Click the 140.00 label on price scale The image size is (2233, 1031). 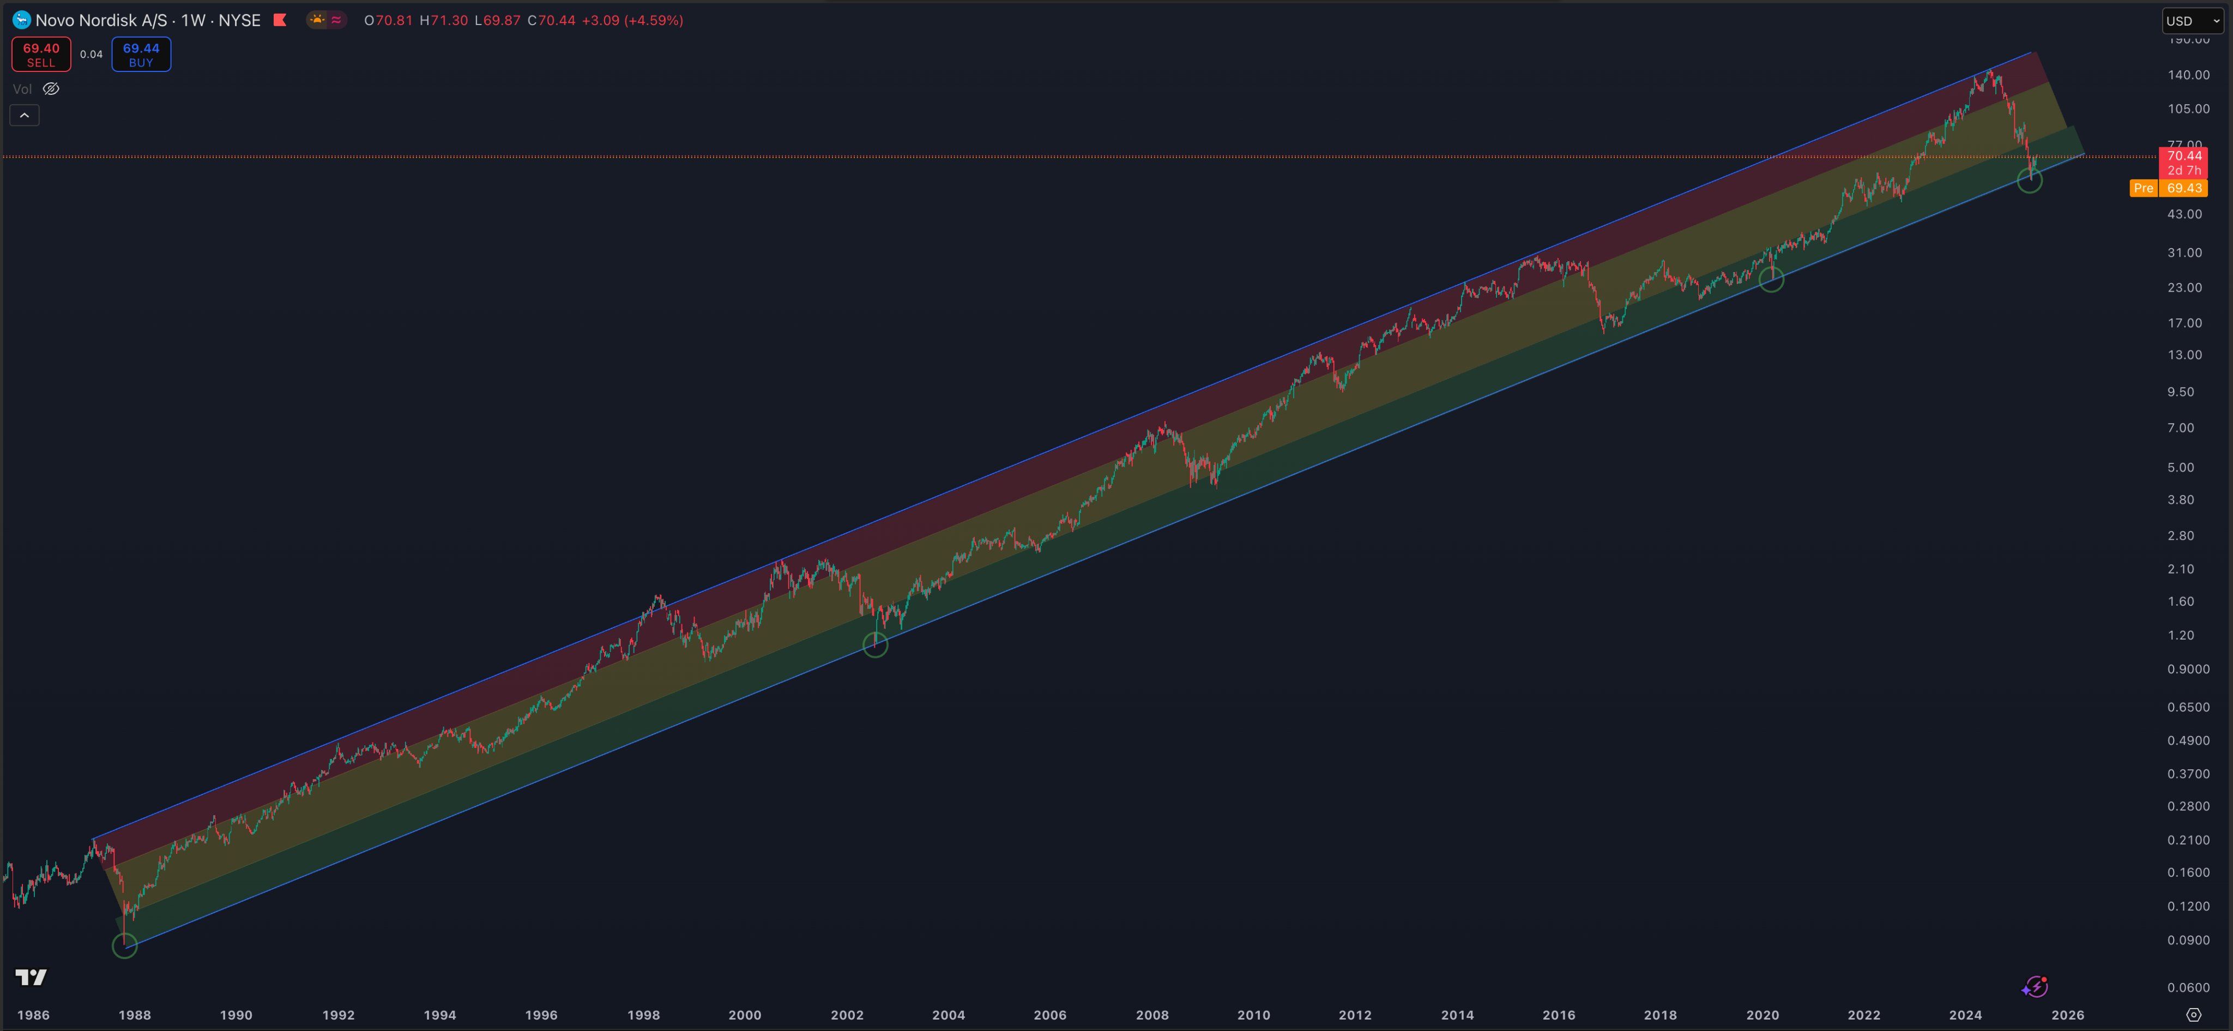coord(2188,75)
